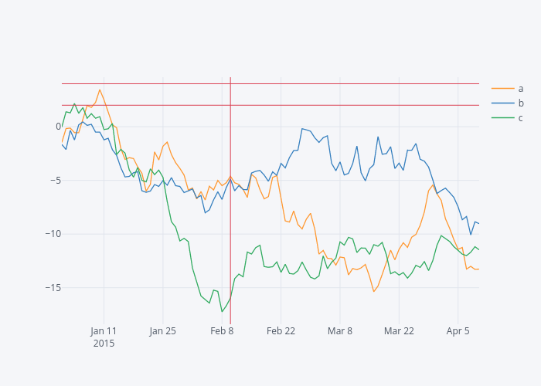This screenshot has height=386, width=541.
Task: Click the red vertical marker line
Action: pos(230,232)
